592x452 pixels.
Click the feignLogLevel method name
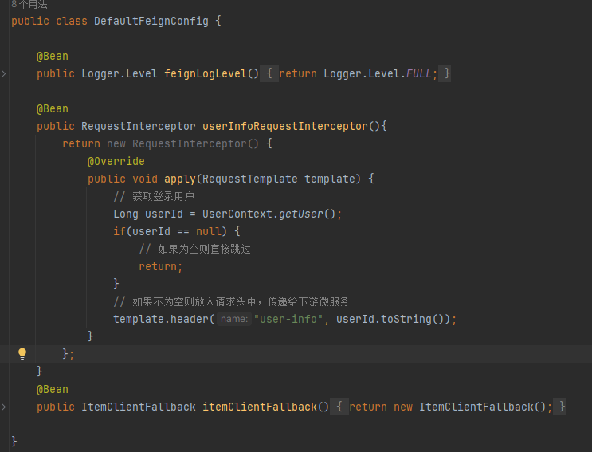[206, 73]
